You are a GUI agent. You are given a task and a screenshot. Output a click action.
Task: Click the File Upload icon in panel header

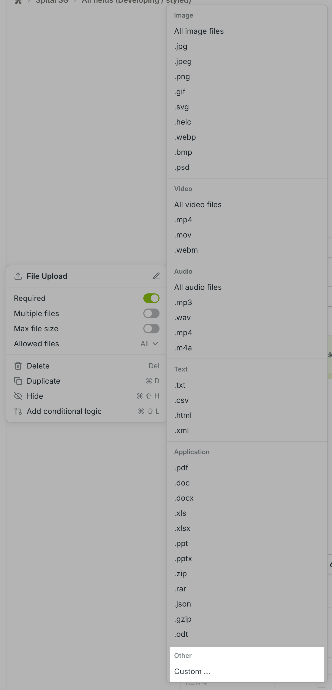(x=18, y=276)
